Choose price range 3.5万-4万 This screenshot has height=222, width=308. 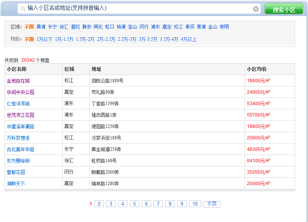click(x=169, y=39)
